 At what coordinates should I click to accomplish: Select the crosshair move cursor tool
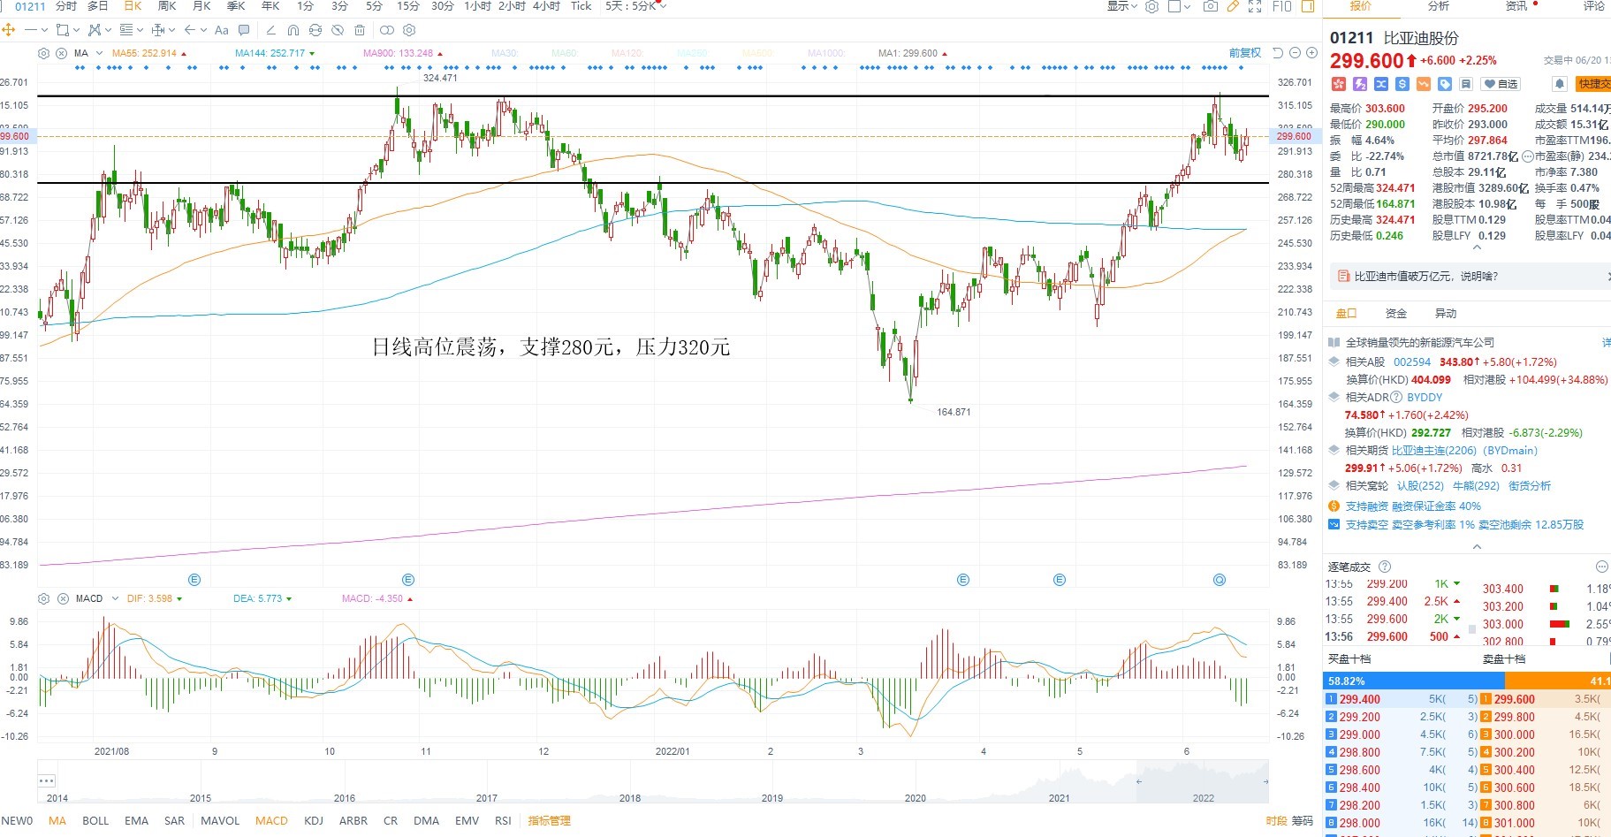pyautogui.click(x=9, y=30)
